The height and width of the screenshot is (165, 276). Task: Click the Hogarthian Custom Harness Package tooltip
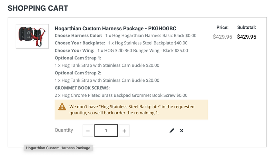(x=58, y=148)
